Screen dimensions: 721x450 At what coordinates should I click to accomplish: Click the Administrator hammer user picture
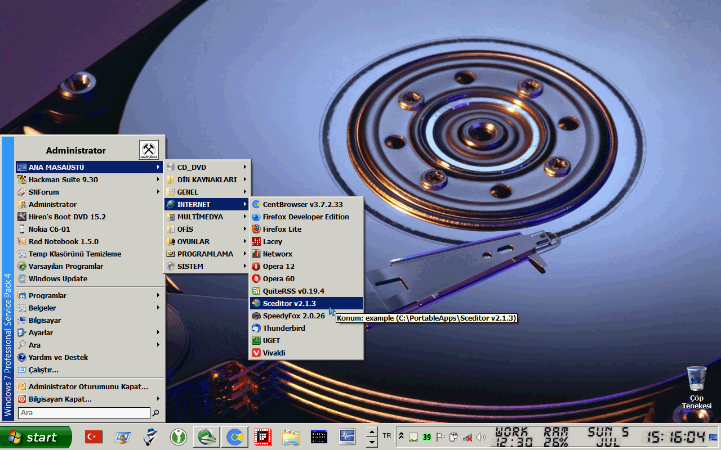(x=149, y=150)
